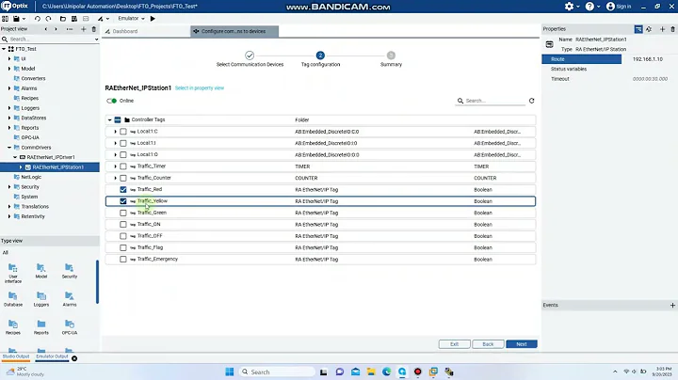Image resolution: width=678 pixels, height=380 pixels.
Task: Open the OPC-UA type icon
Action: pos(69,327)
